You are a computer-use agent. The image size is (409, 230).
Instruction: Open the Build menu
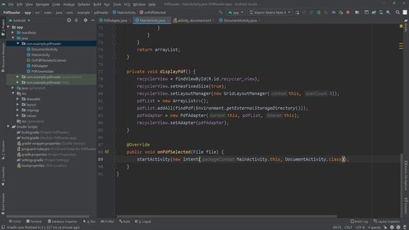(97, 4)
